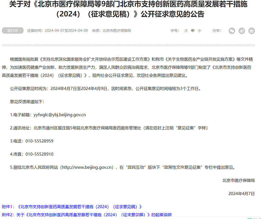Click the announcement title heading

coord(128,9)
